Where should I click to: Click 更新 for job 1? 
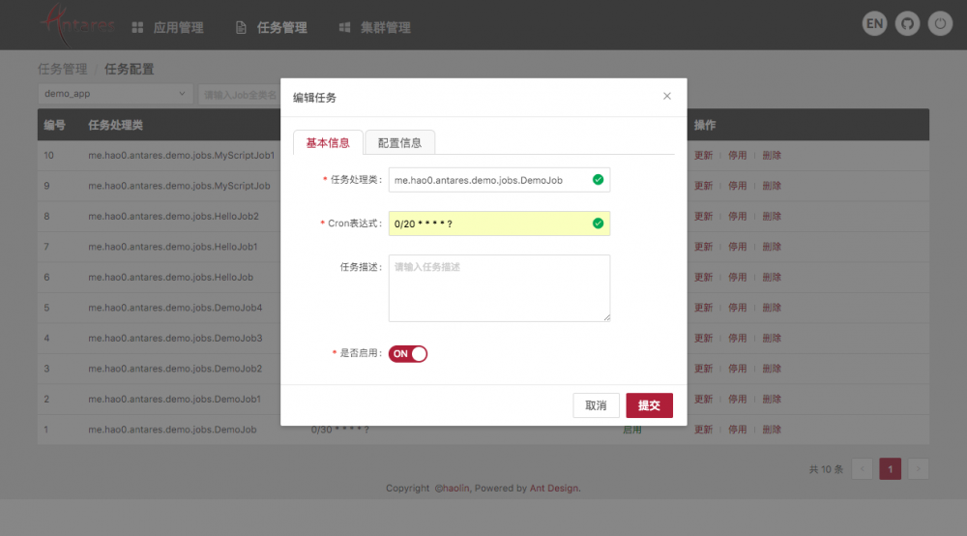pyautogui.click(x=703, y=430)
